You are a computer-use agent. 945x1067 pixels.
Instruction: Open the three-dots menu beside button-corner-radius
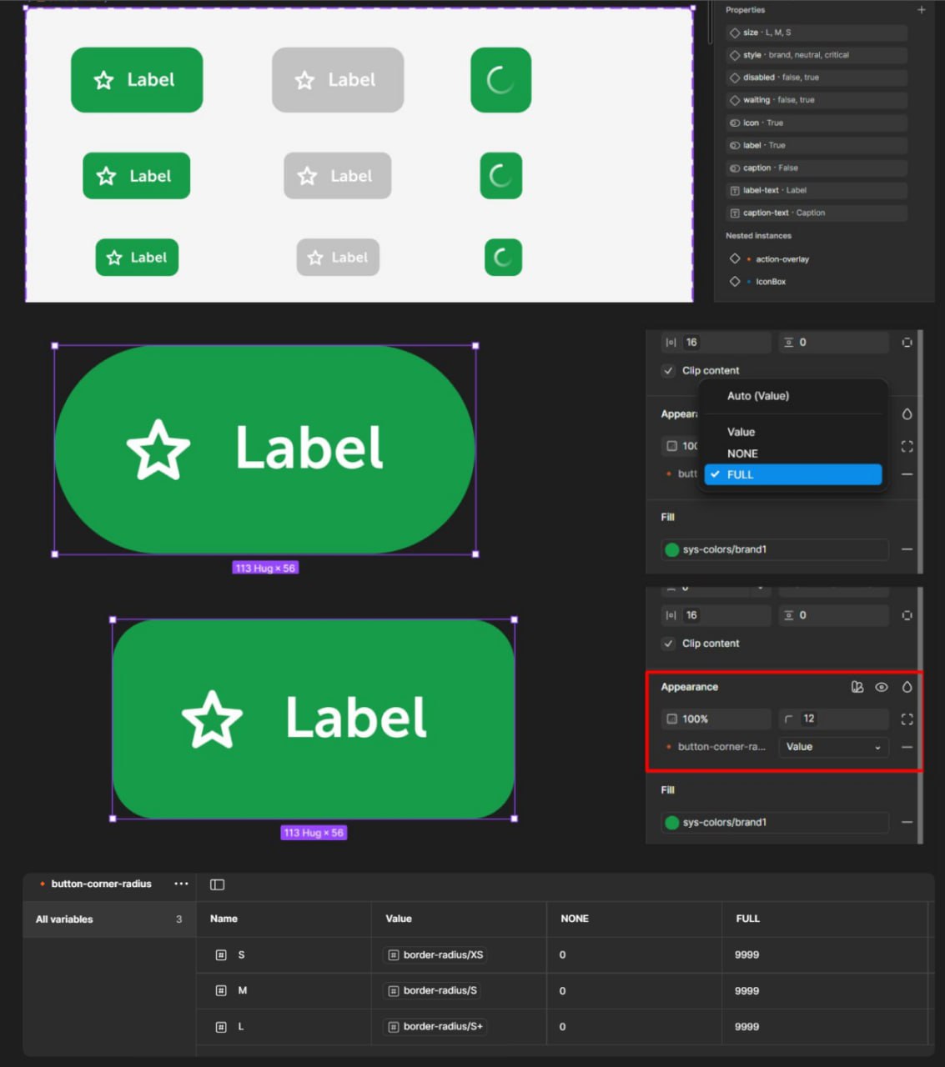181,884
